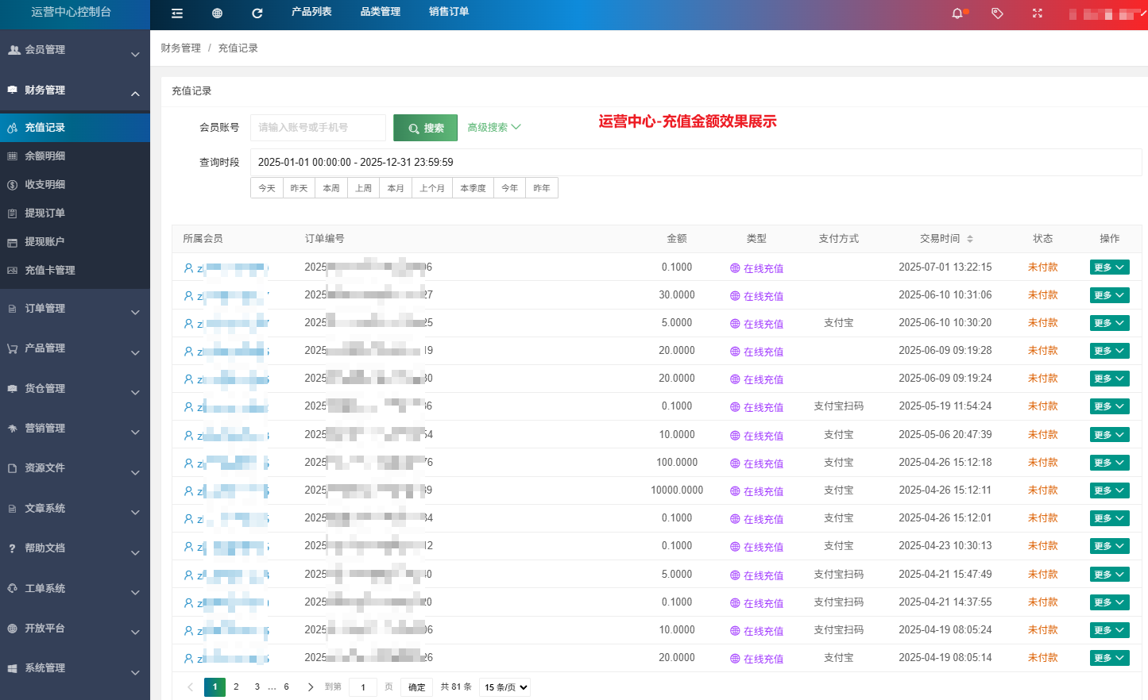Click the 会员账号 input field
This screenshot has height=700, width=1148.
tap(318, 128)
